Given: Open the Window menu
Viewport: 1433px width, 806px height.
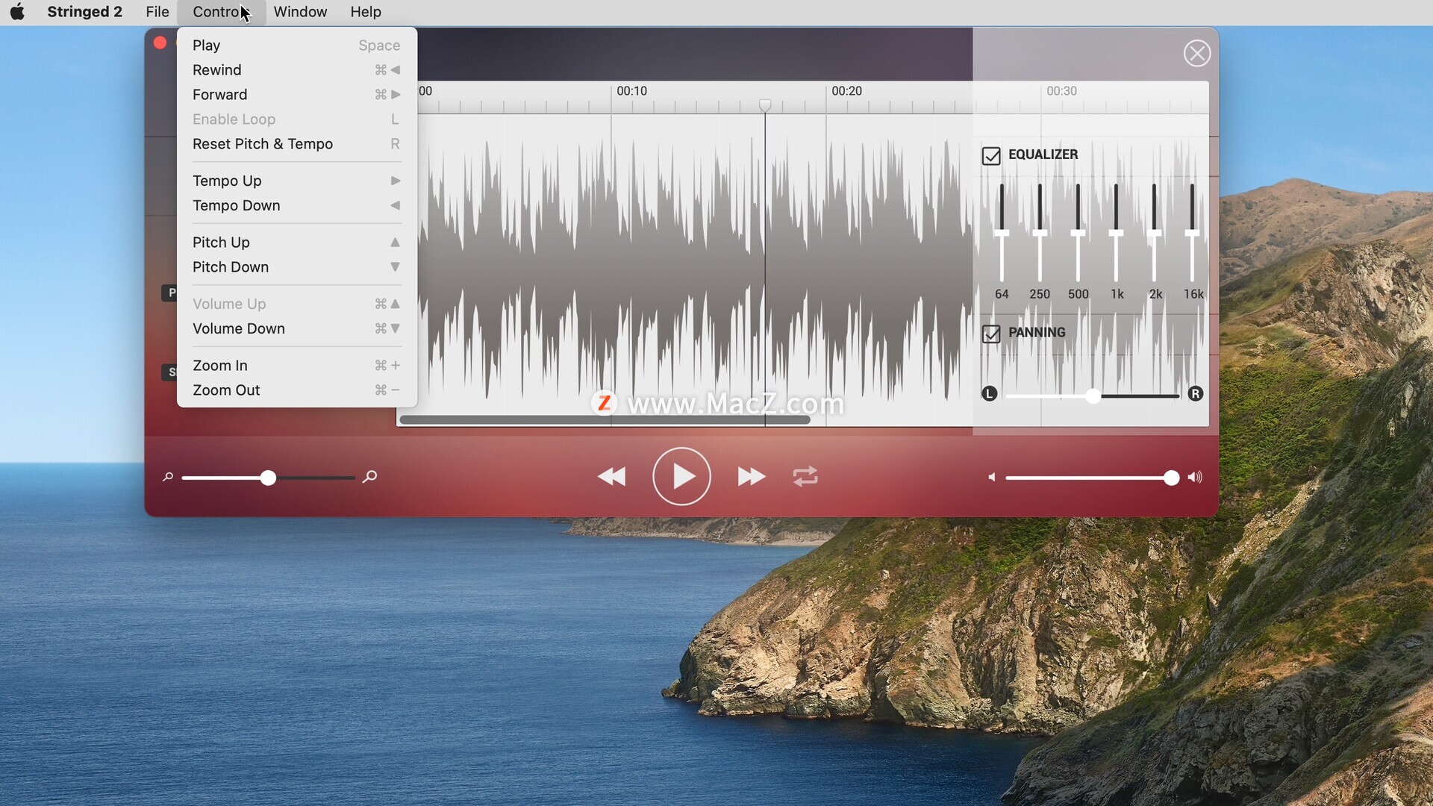Looking at the screenshot, I should [x=300, y=12].
